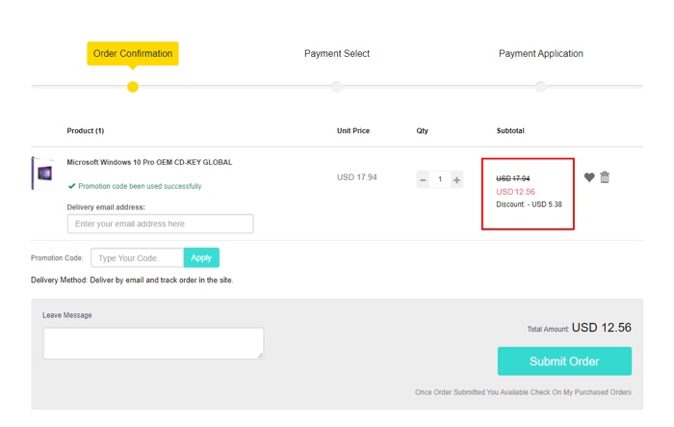Image resolution: width=674 pixels, height=427 pixels.
Task: Click the Discount - USD 5.38 line
Action: (529, 204)
